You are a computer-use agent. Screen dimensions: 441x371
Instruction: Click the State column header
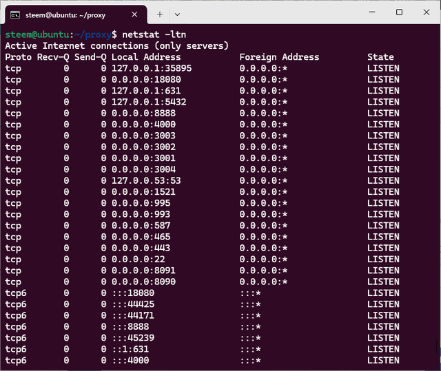click(x=380, y=57)
